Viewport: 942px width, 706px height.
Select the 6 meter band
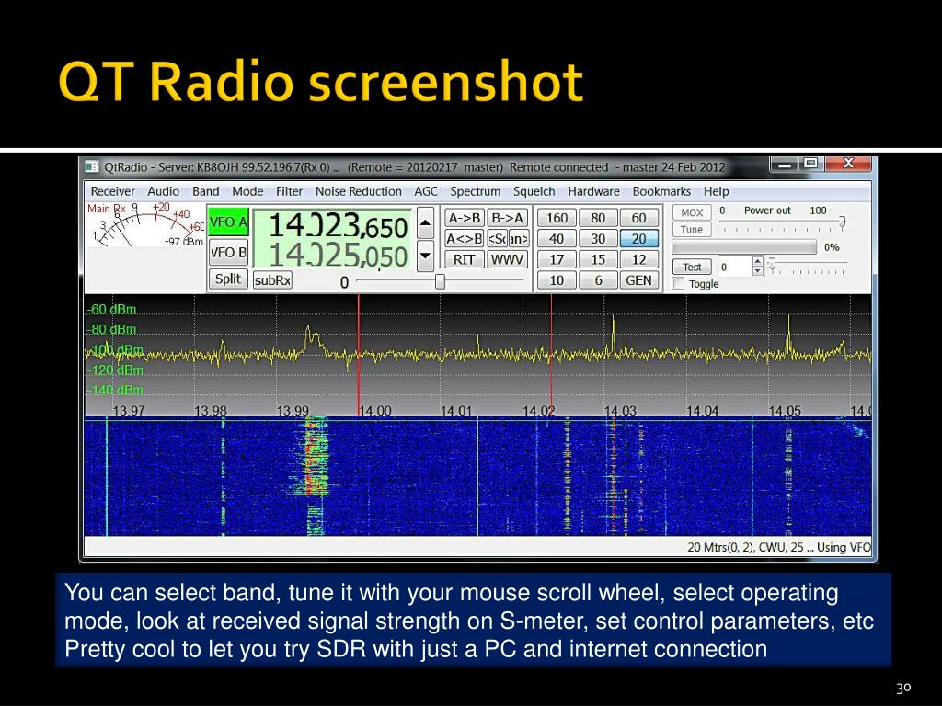coord(598,280)
